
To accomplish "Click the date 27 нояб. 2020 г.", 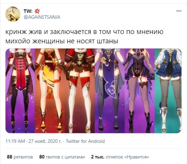I will tap(45, 141).
